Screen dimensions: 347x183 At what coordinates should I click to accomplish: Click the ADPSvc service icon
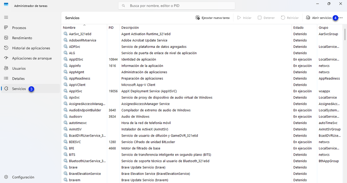click(x=65, y=46)
